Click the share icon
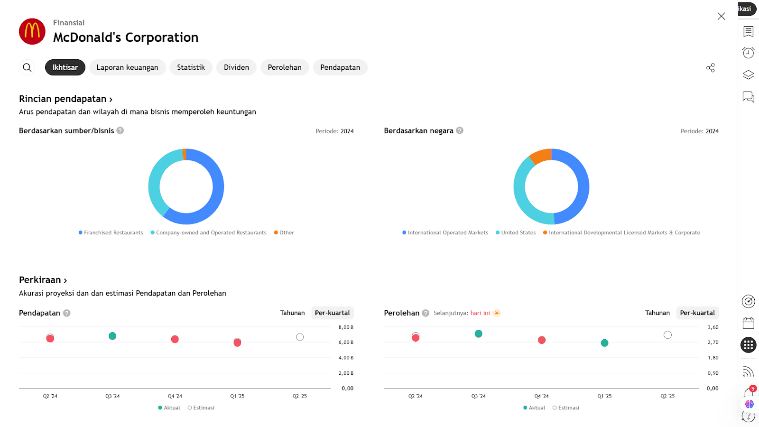759x427 pixels. [x=710, y=68]
